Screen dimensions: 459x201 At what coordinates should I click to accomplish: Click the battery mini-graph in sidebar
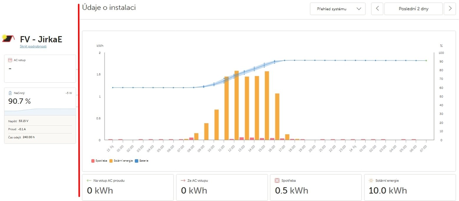[40, 112]
